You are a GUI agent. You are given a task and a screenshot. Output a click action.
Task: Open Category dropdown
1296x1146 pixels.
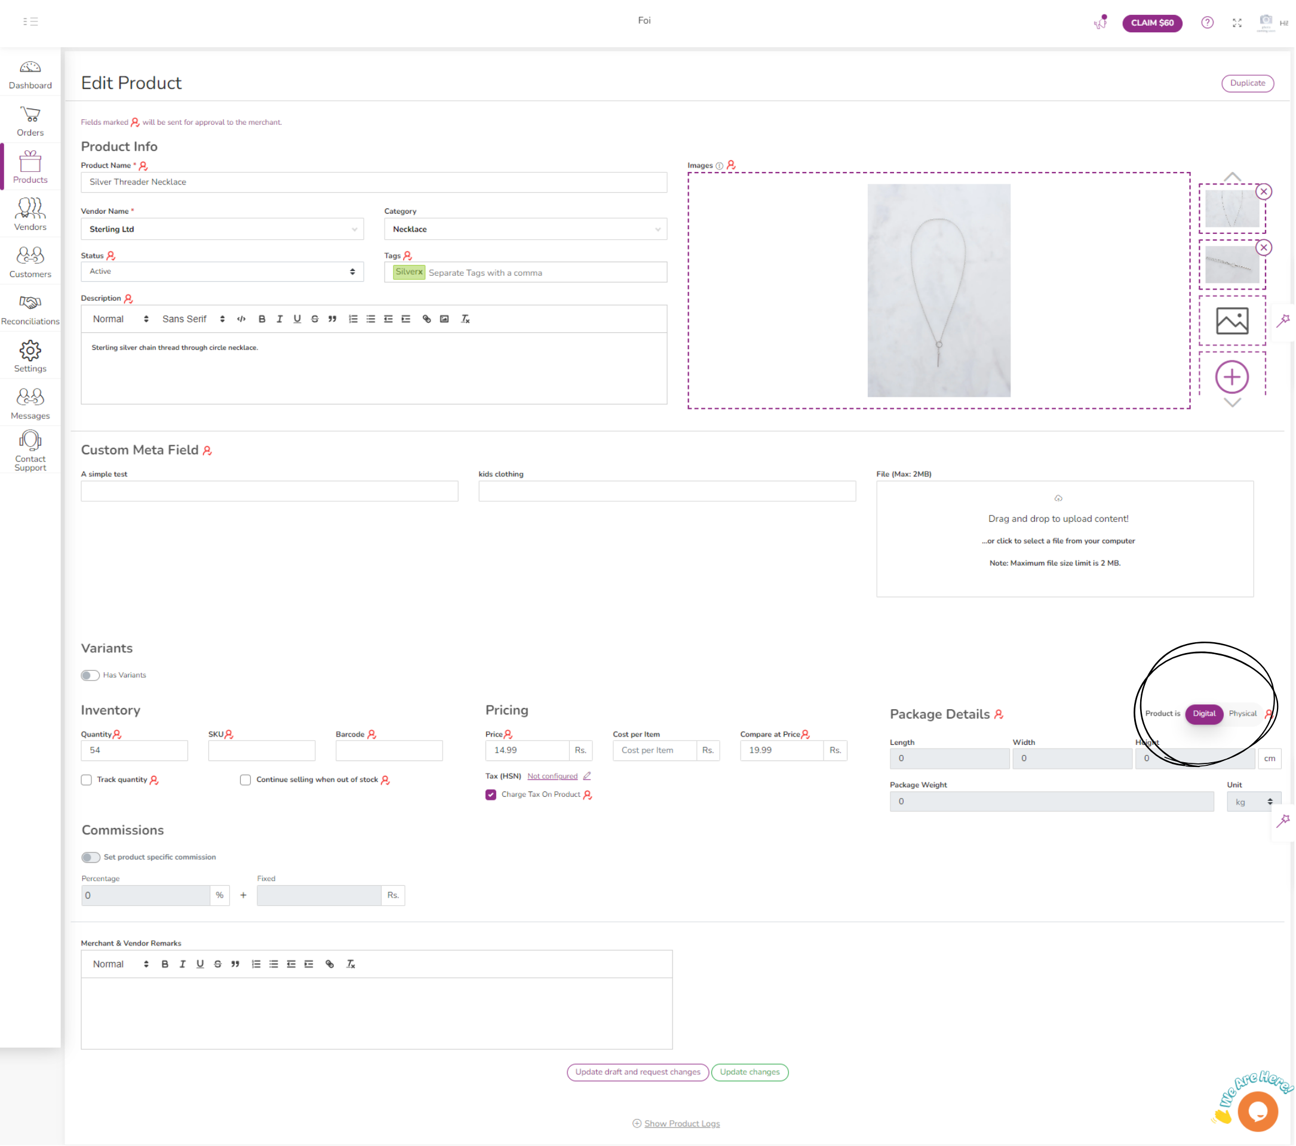point(526,229)
